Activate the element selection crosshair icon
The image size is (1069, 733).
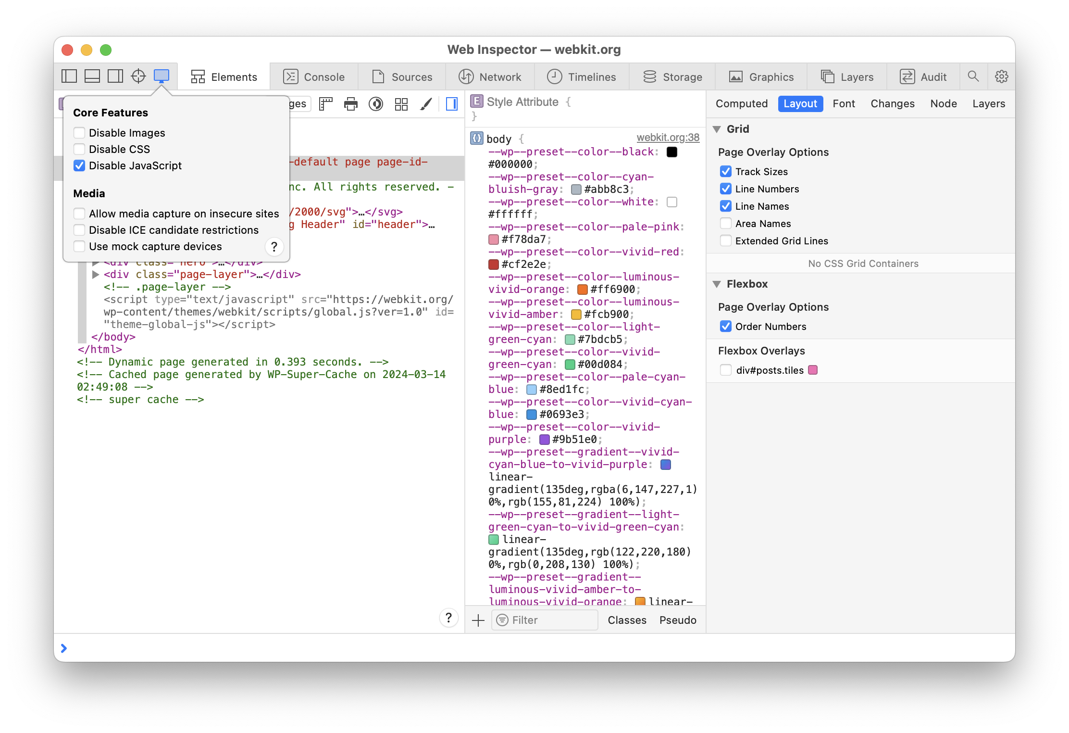pyautogui.click(x=138, y=76)
